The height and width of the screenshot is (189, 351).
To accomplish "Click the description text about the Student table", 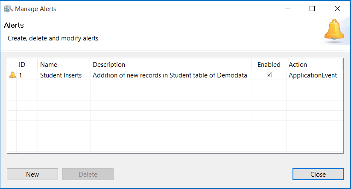I will (170, 75).
